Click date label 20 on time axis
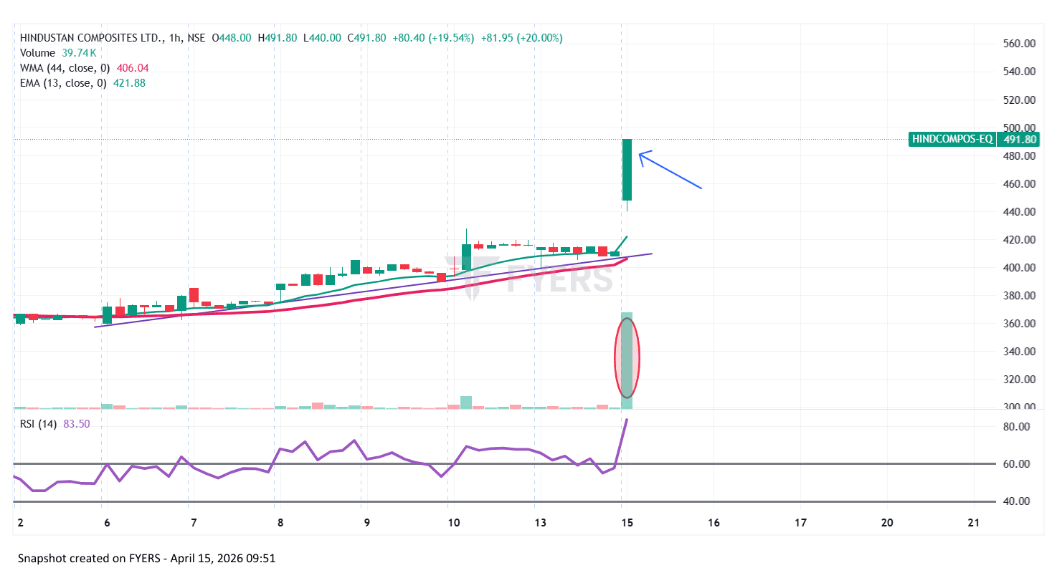The height and width of the screenshot is (573, 1057). (887, 523)
